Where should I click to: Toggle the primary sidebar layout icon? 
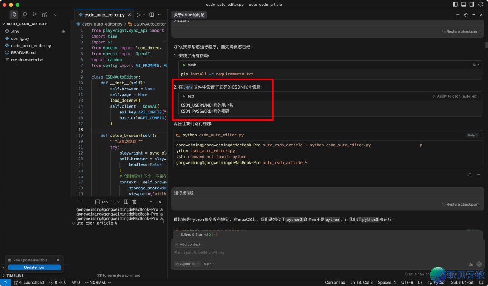pyautogui.click(x=455, y=5)
